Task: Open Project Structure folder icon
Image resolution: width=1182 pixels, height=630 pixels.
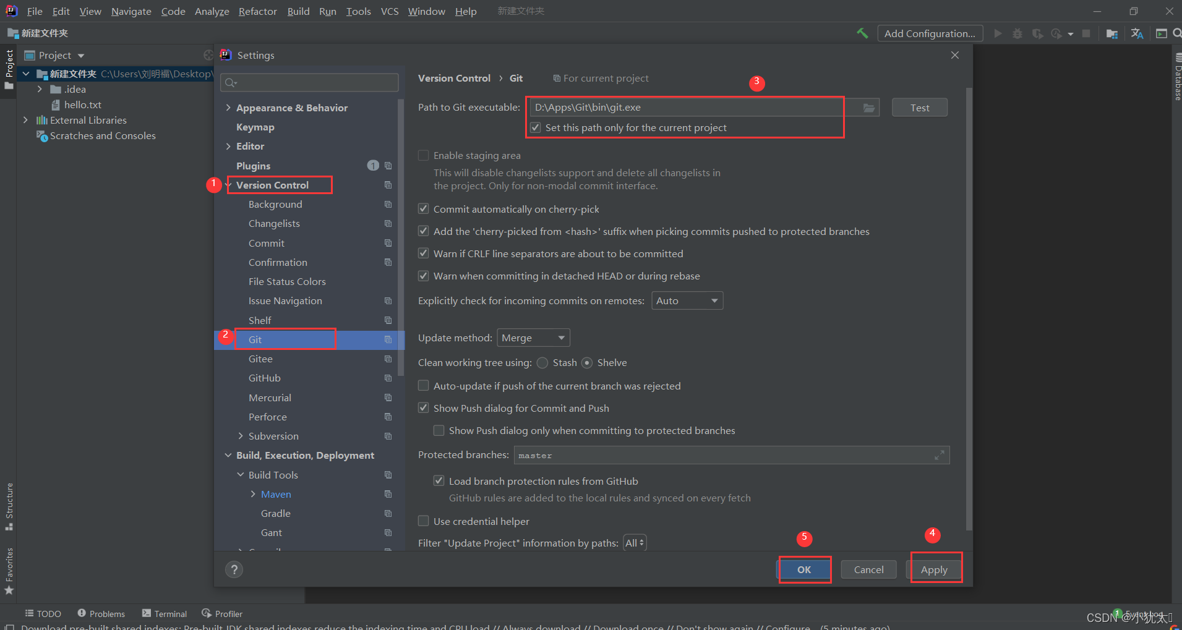Action: click(1112, 33)
